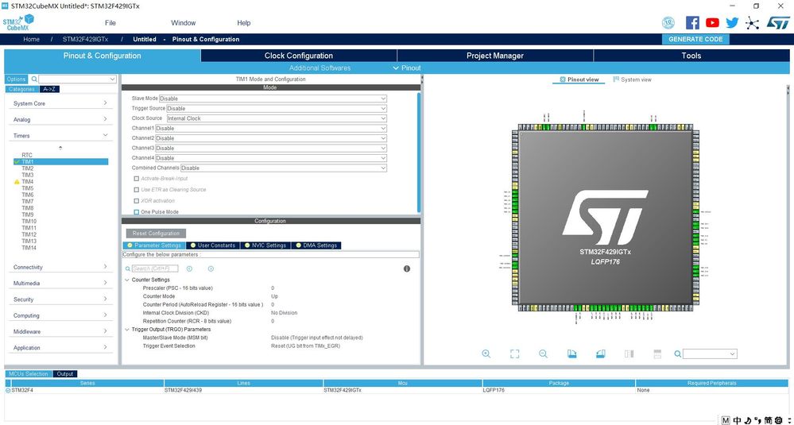The width and height of the screenshot is (794, 425).
Task: Click the pin search magnifier icon
Action: (677, 354)
